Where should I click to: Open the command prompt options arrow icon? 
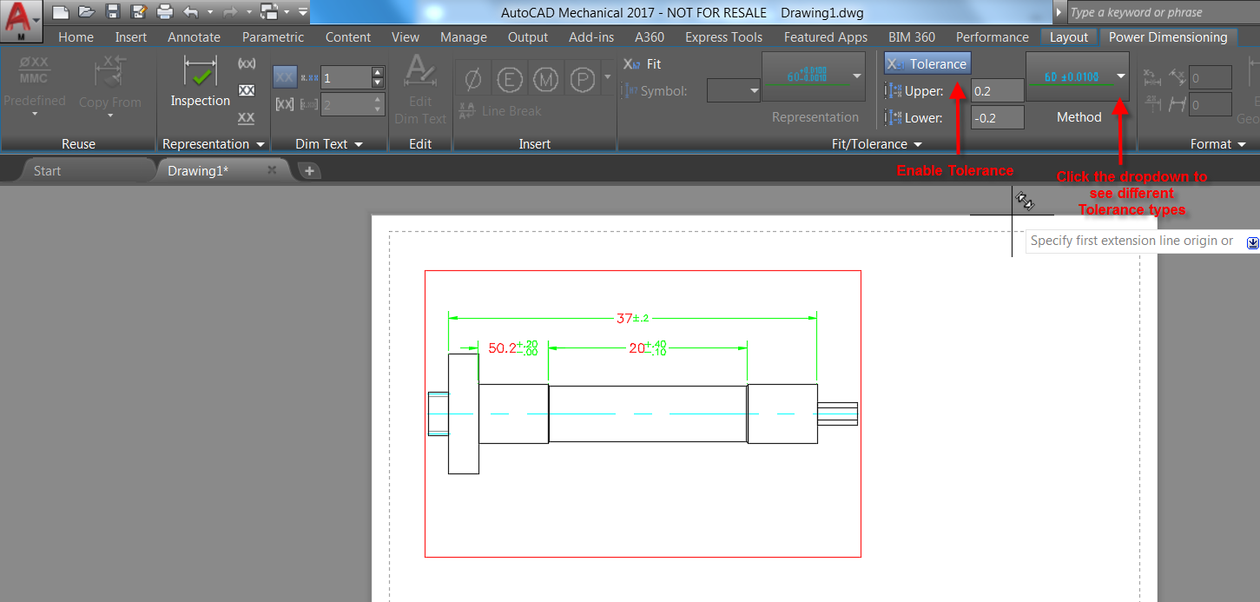point(1252,243)
